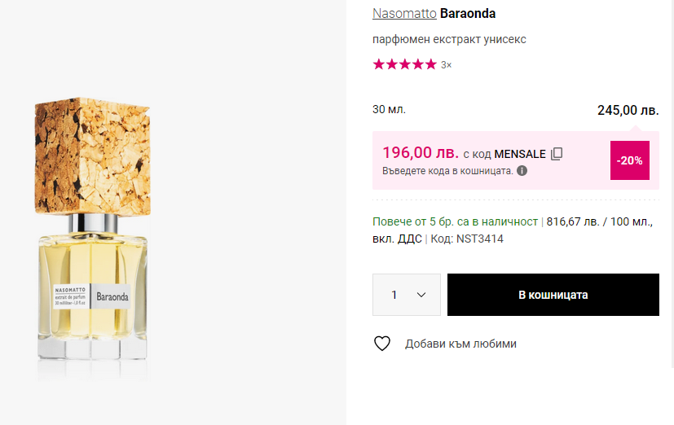This screenshot has height=425, width=674.
Task: Select the 30 мл. size option
Action: 389,109
